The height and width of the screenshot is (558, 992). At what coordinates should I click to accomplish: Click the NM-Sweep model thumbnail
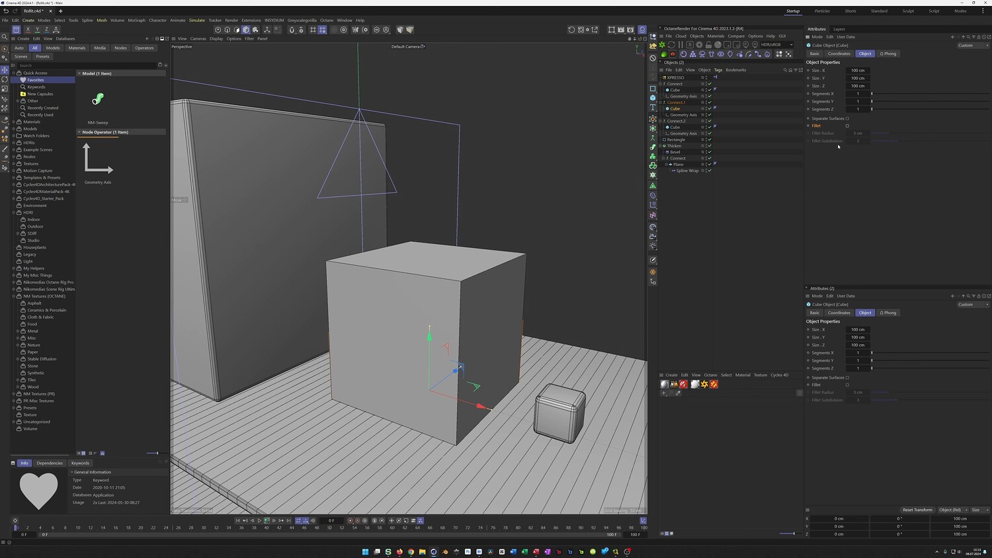tap(98, 99)
